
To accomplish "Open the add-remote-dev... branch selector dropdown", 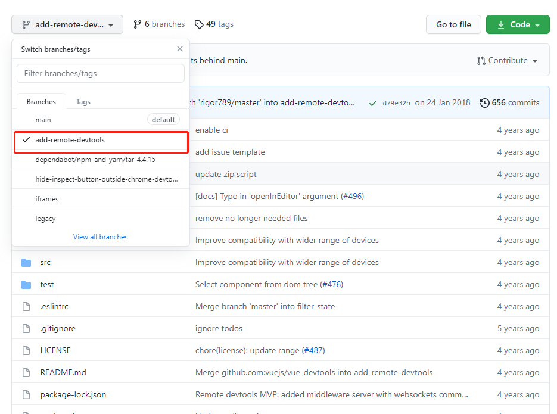I will click(67, 24).
